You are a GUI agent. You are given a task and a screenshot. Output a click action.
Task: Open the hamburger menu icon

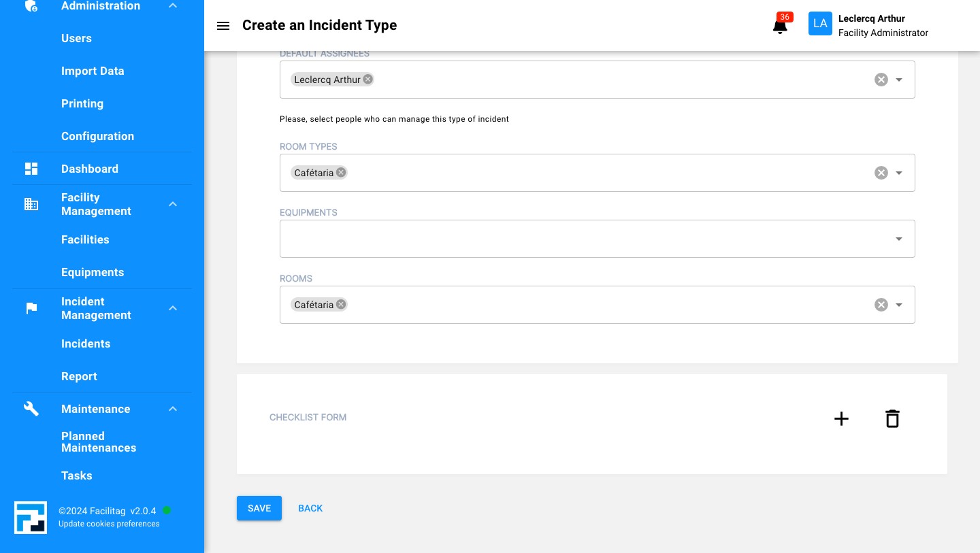tap(223, 26)
